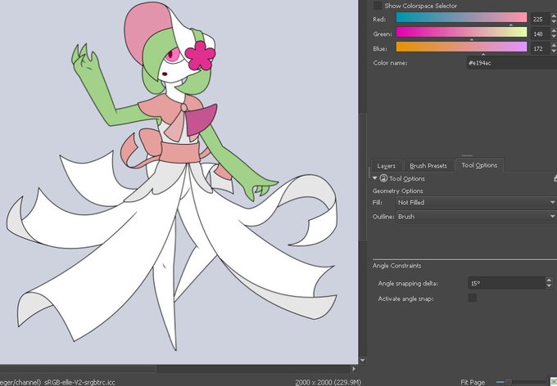Screen dimensions: 557x386
Task: Click the Tool Options docker icon
Action: (383, 178)
